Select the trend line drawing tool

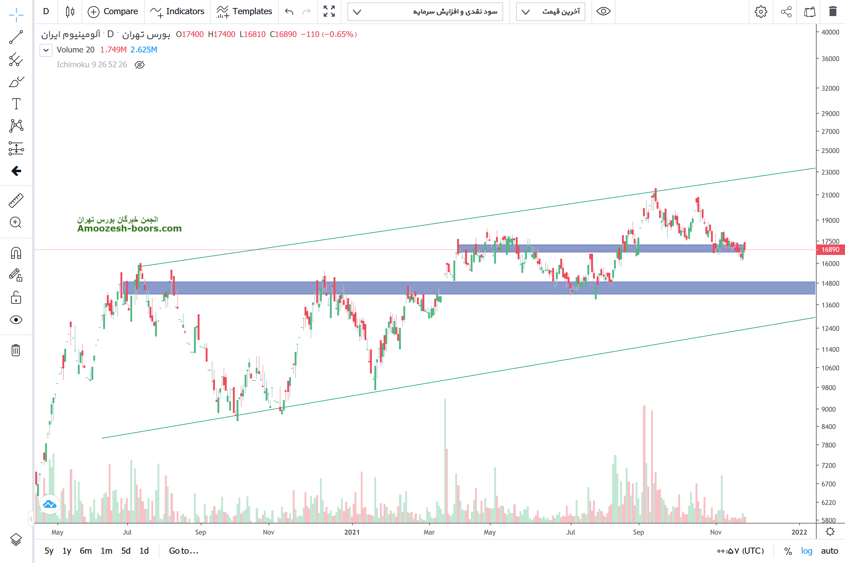pyautogui.click(x=16, y=37)
